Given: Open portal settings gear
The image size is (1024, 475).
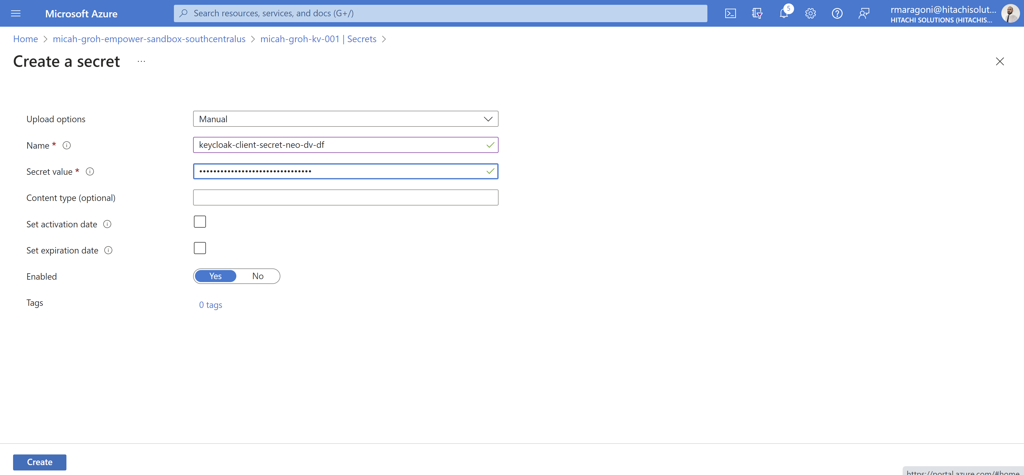Looking at the screenshot, I should coord(811,14).
